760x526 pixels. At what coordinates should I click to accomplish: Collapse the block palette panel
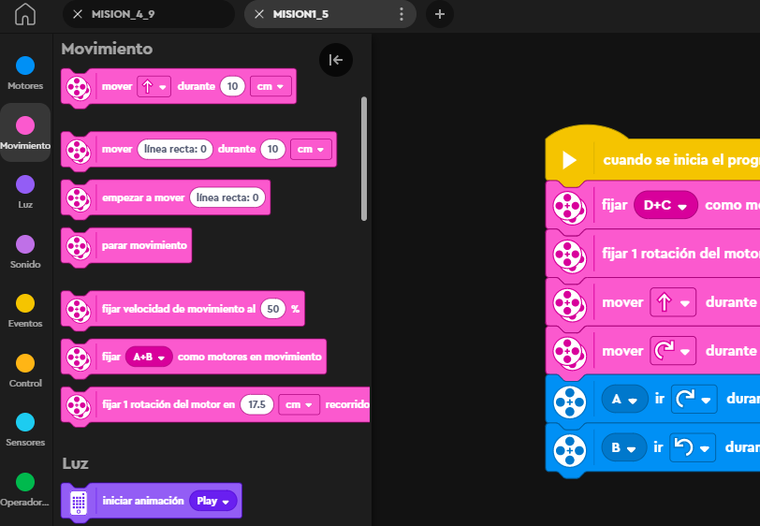click(336, 60)
